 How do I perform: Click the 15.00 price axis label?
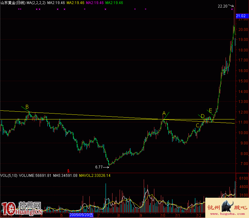tap(243, 81)
